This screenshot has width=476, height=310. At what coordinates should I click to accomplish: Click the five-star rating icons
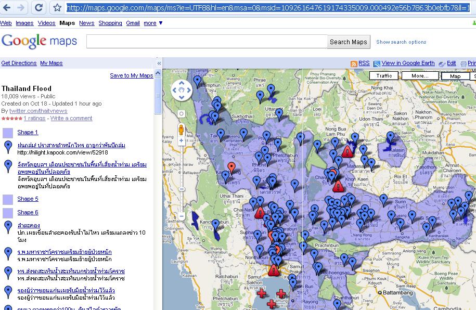pyautogui.click(x=12, y=119)
